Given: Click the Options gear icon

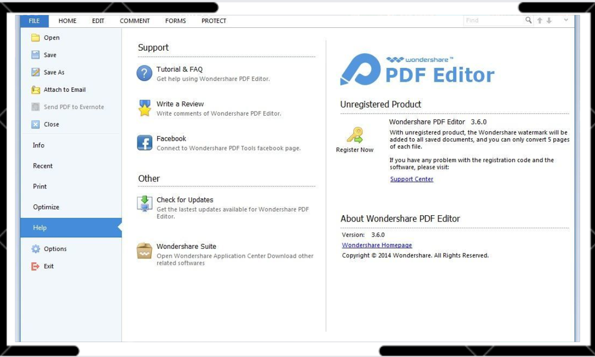Looking at the screenshot, I should coord(35,249).
